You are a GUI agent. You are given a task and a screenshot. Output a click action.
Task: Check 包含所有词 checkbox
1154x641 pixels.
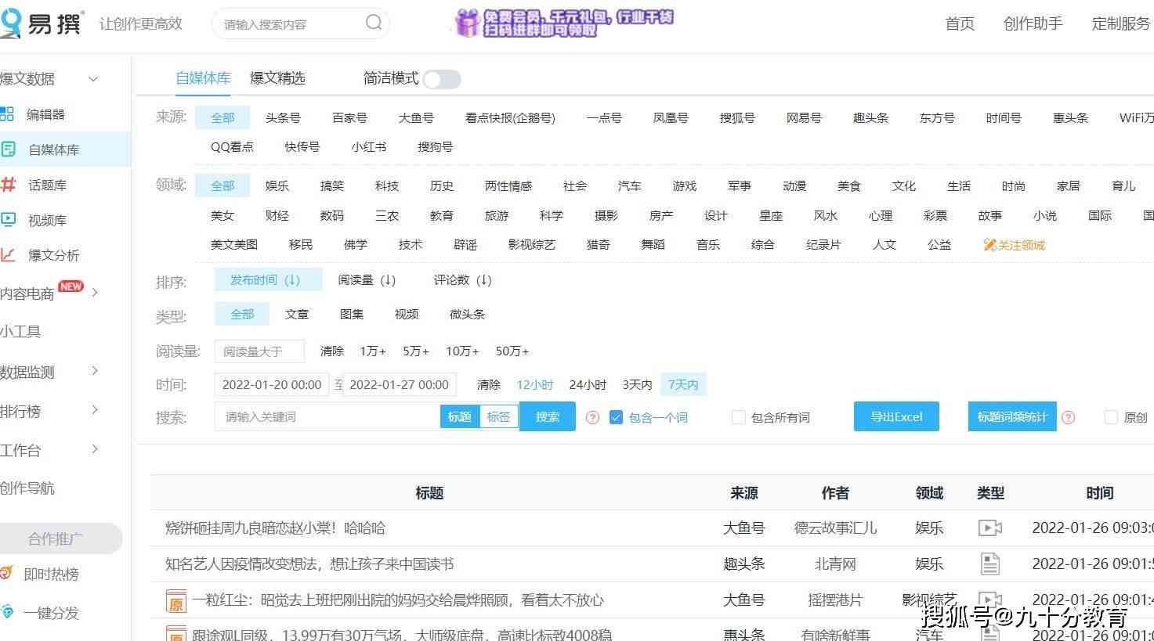[x=738, y=417]
